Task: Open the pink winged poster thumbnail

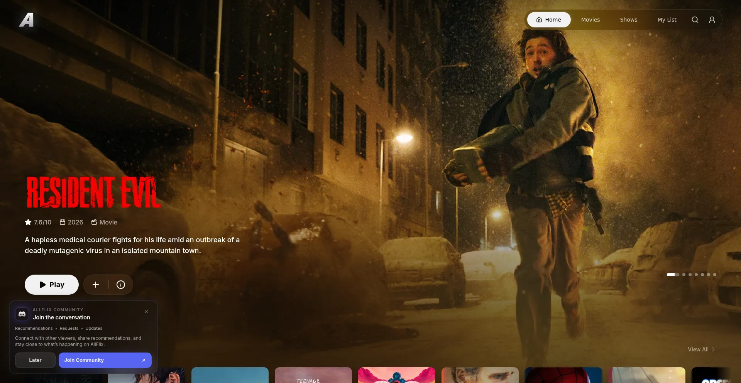Action: point(397,375)
